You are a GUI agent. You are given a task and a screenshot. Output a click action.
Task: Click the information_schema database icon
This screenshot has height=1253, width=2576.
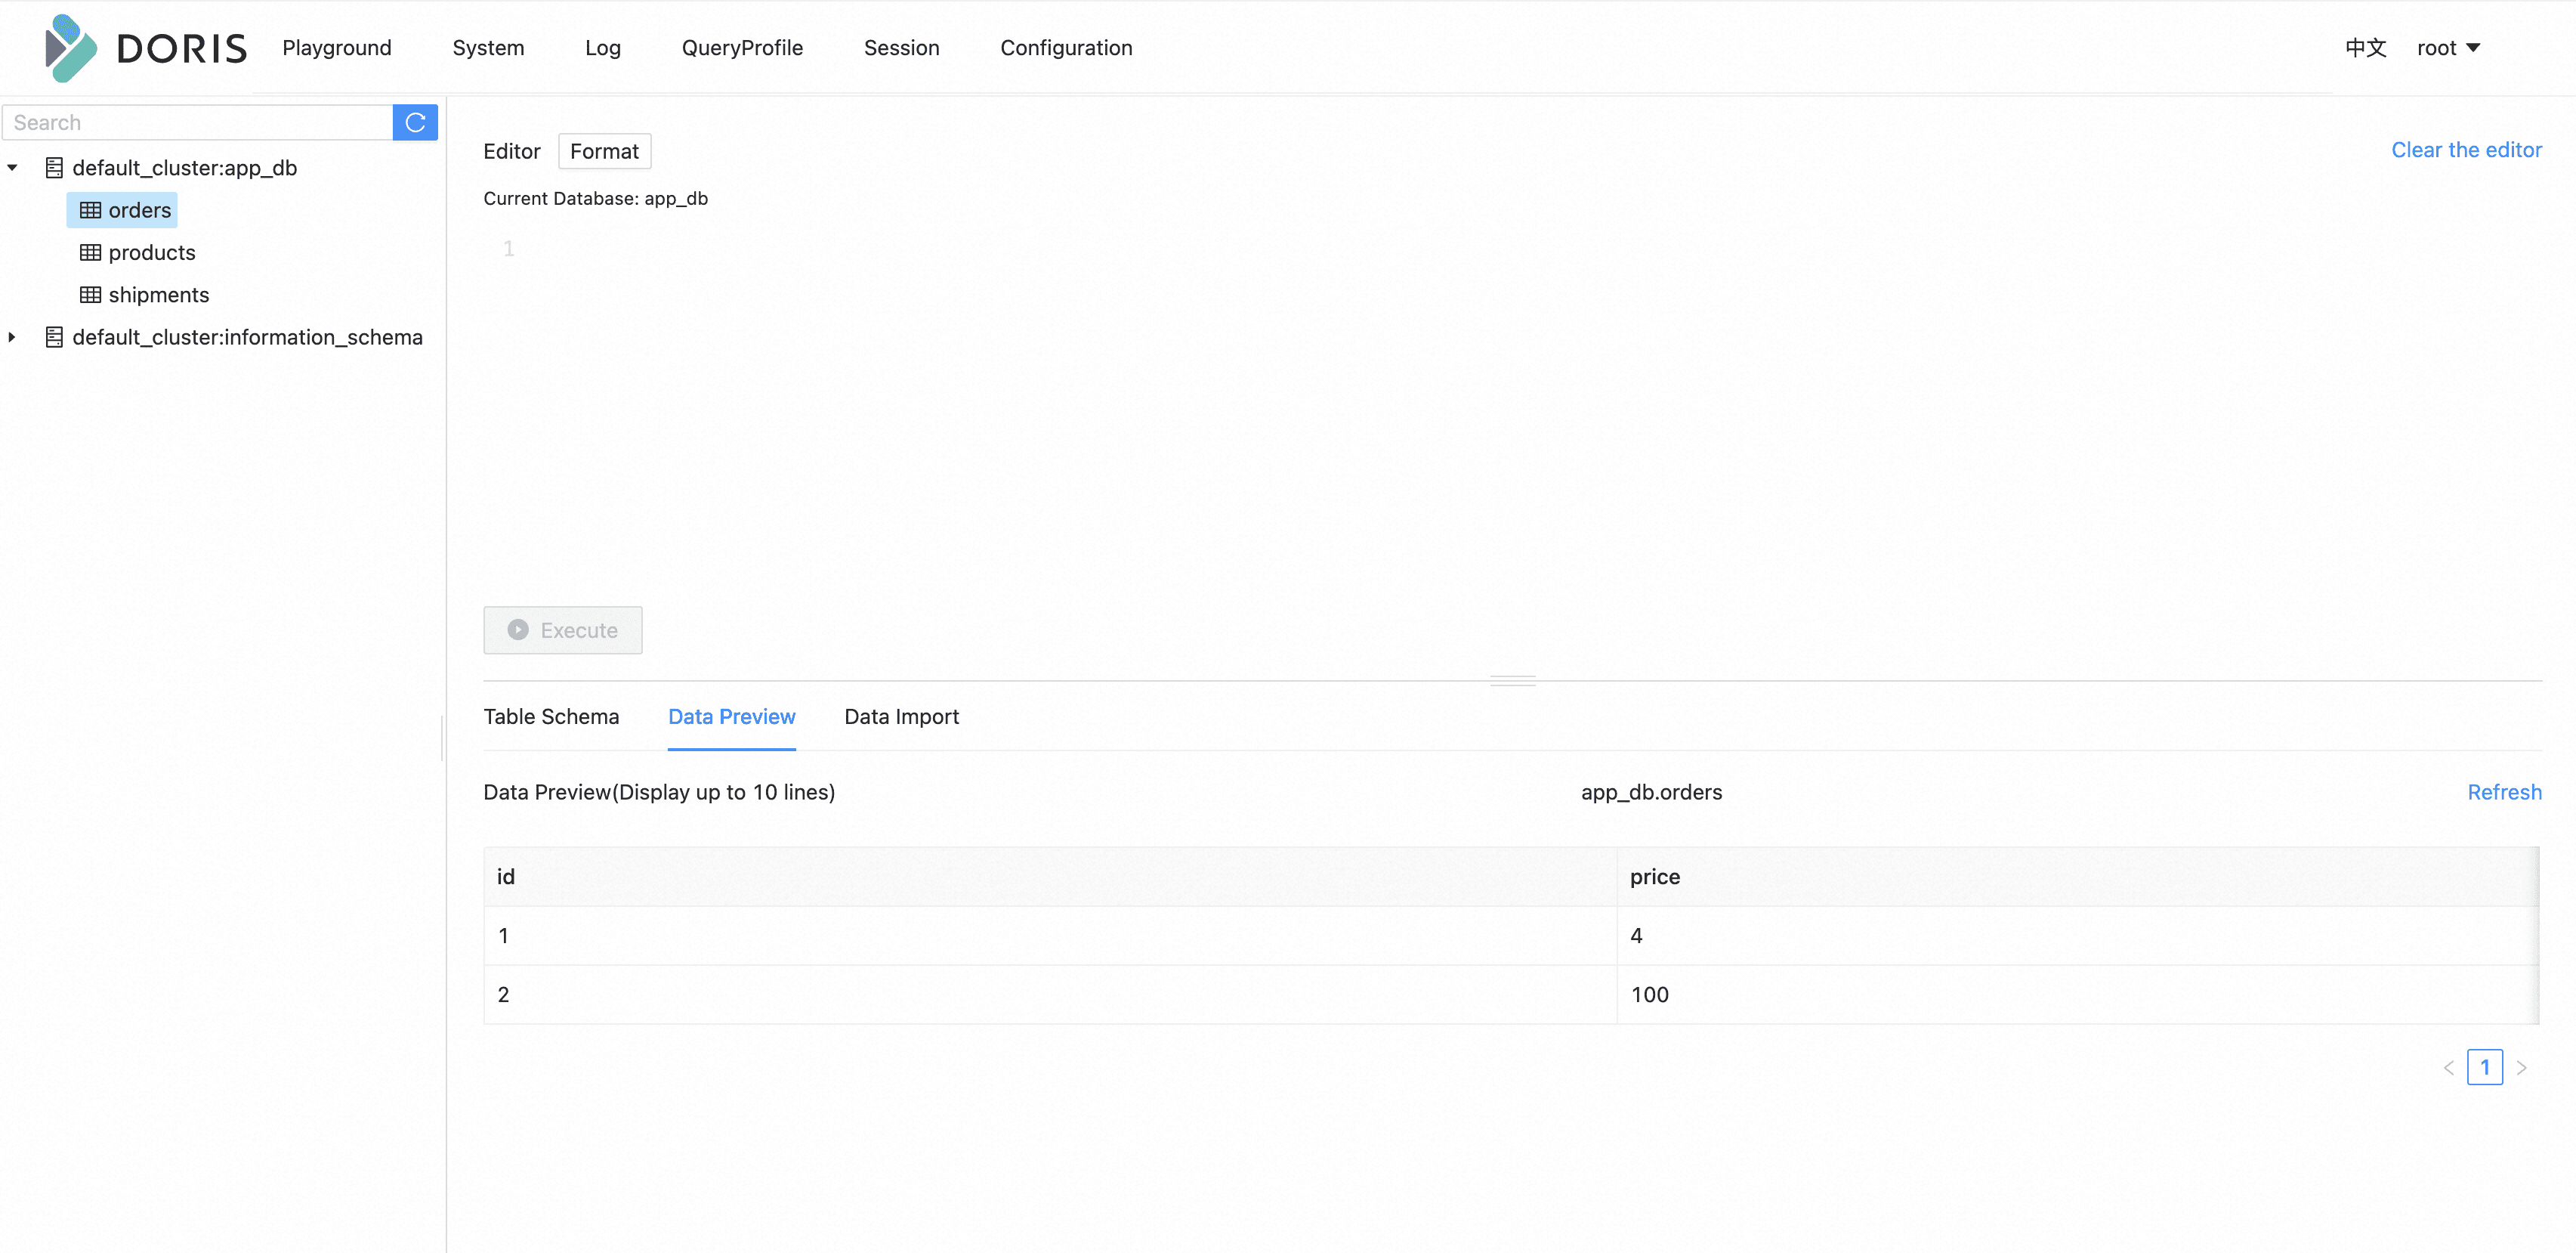click(x=55, y=337)
